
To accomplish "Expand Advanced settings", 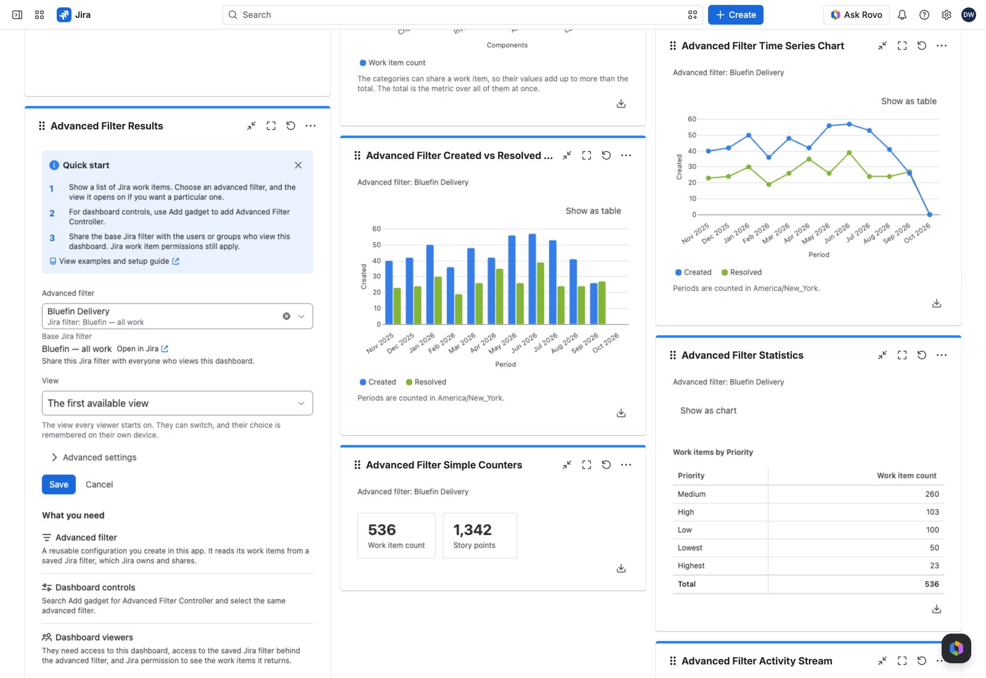I will [x=94, y=457].
